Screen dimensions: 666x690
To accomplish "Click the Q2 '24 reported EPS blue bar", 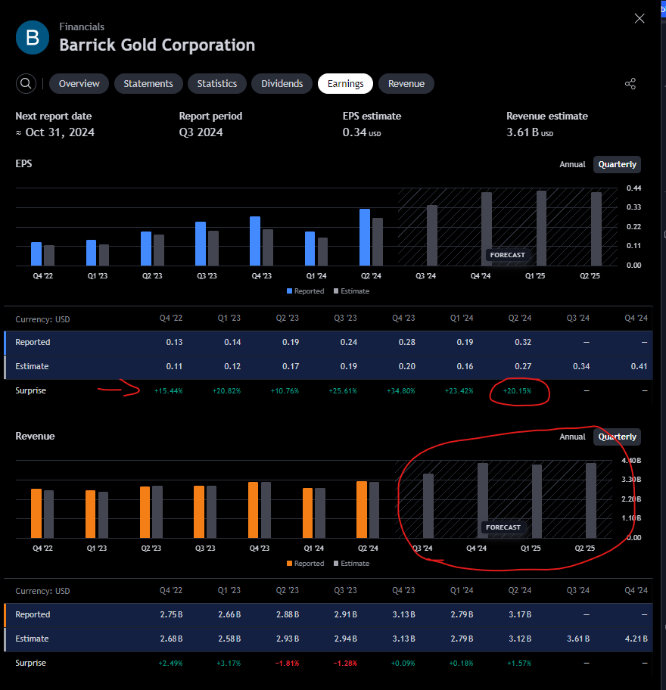I will pos(365,238).
